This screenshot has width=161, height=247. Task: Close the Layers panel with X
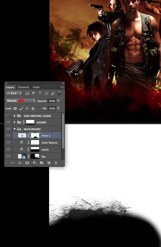click(6, 83)
